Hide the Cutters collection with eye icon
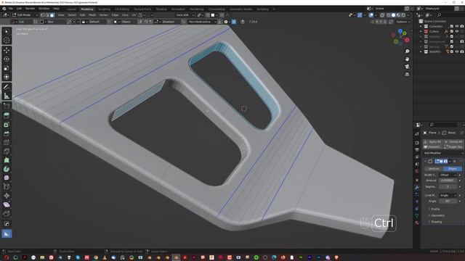This screenshot has height=261, width=465. coord(457,31)
